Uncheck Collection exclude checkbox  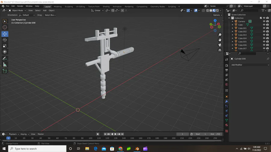click(x=261, y=18)
